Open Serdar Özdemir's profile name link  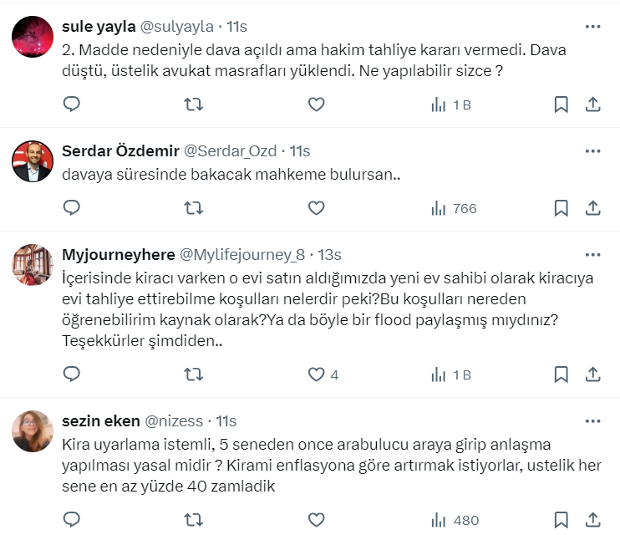point(120,151)
